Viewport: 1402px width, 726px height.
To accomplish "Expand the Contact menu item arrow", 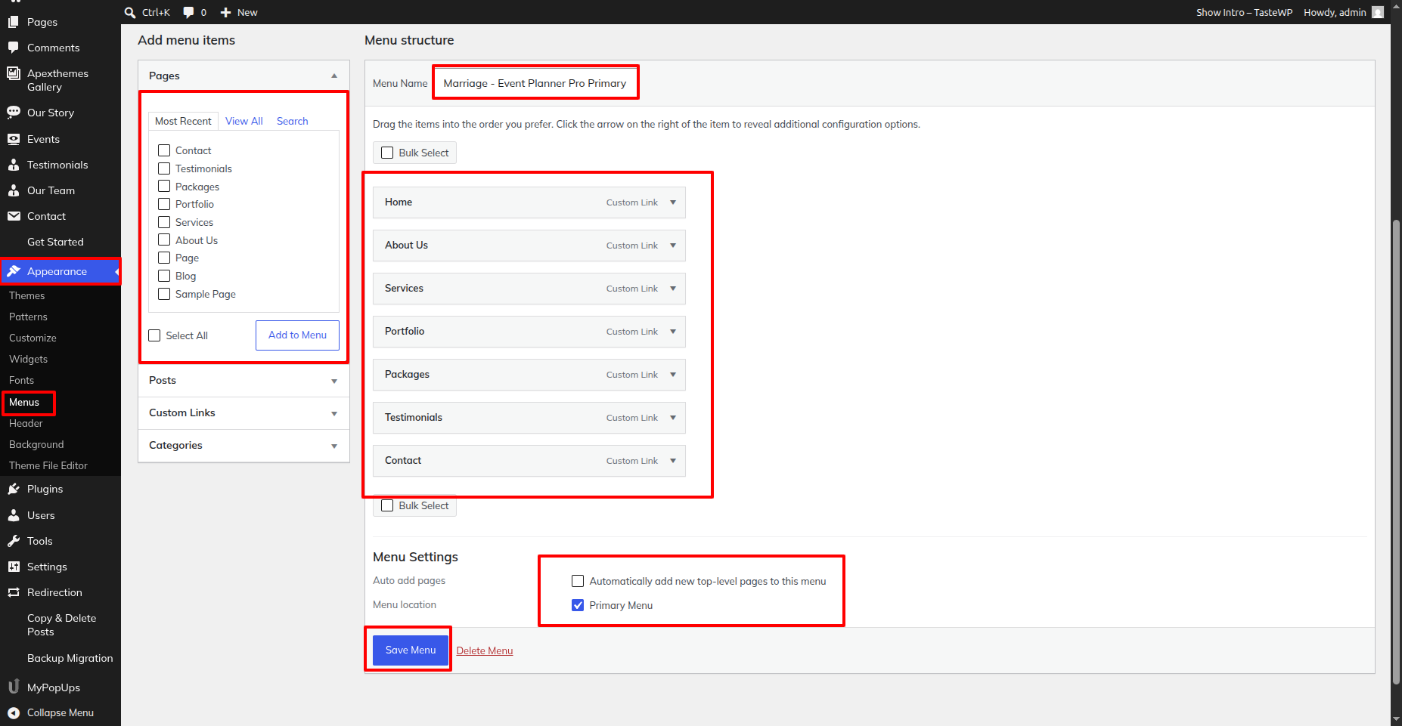I will (x=673, y=461).
